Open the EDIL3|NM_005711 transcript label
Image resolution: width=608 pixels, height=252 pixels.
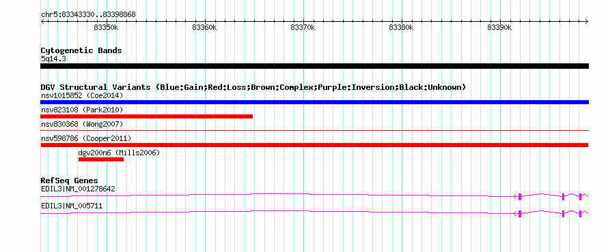point(72,206)
